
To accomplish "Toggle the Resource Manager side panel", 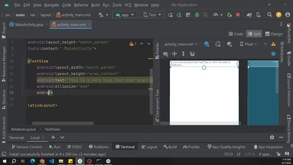I will click(x=4, y=64).
